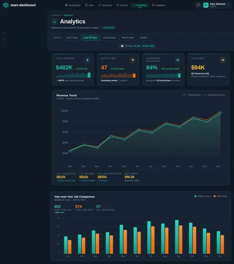Open the Inventory nav item

(105, 5)
